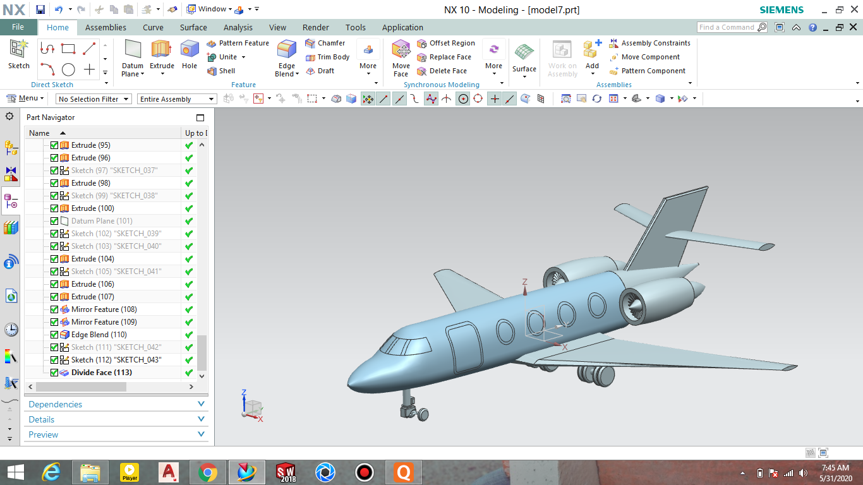Toggle checkbox for Divide Face (113)
This screenshot has width=863, height=485.
point(54,373)
